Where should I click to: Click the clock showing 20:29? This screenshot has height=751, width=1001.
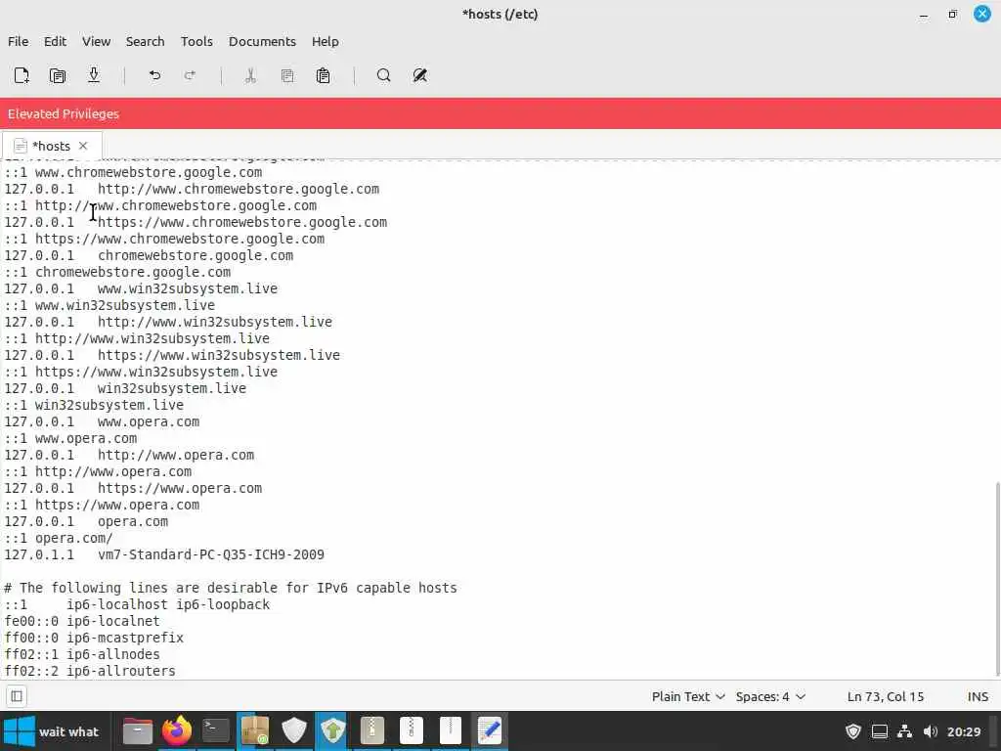point(963,731)
